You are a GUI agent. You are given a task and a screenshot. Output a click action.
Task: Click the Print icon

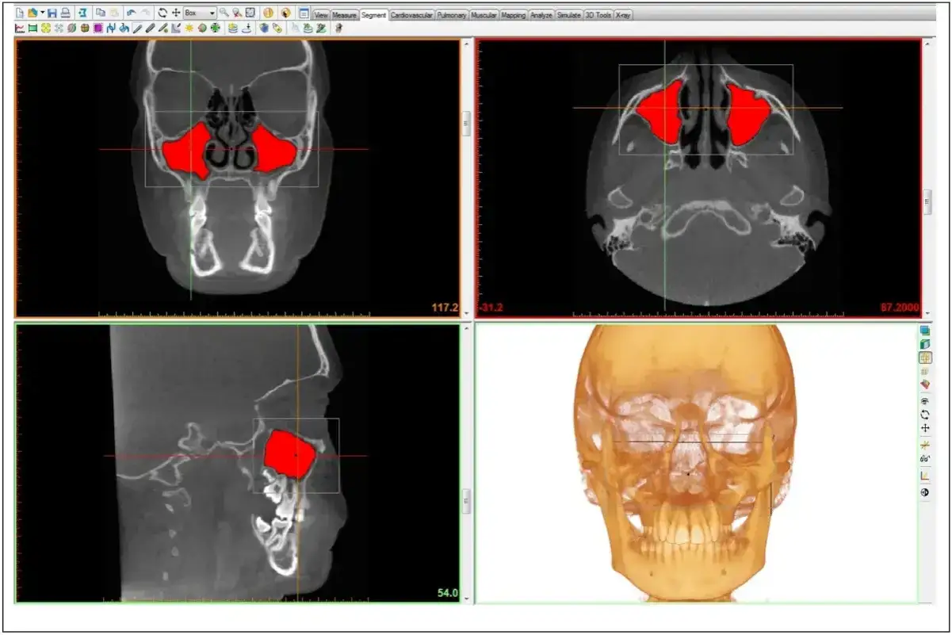tap(65, 13)
